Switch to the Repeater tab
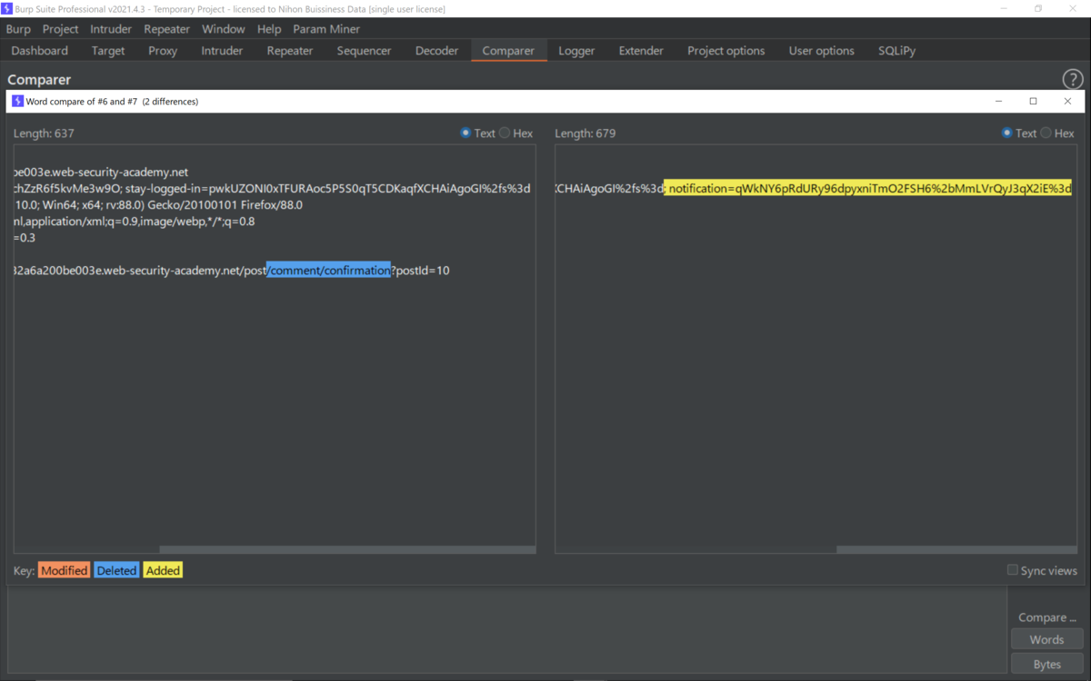1091x681 pixels. [290, 51]
